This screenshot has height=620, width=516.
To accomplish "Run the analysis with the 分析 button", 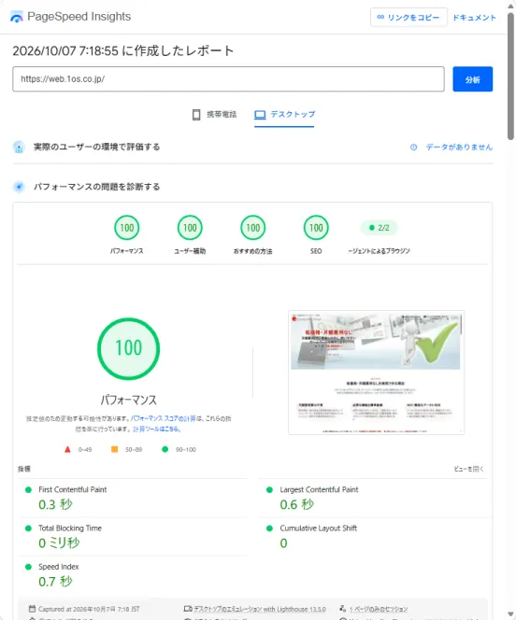I will coord(472,79).
